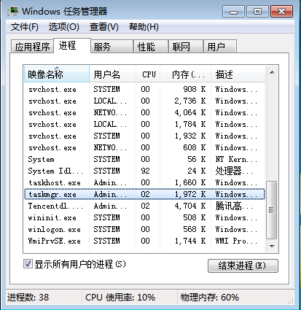Go to the 联网 tab

tap(186, 47)
